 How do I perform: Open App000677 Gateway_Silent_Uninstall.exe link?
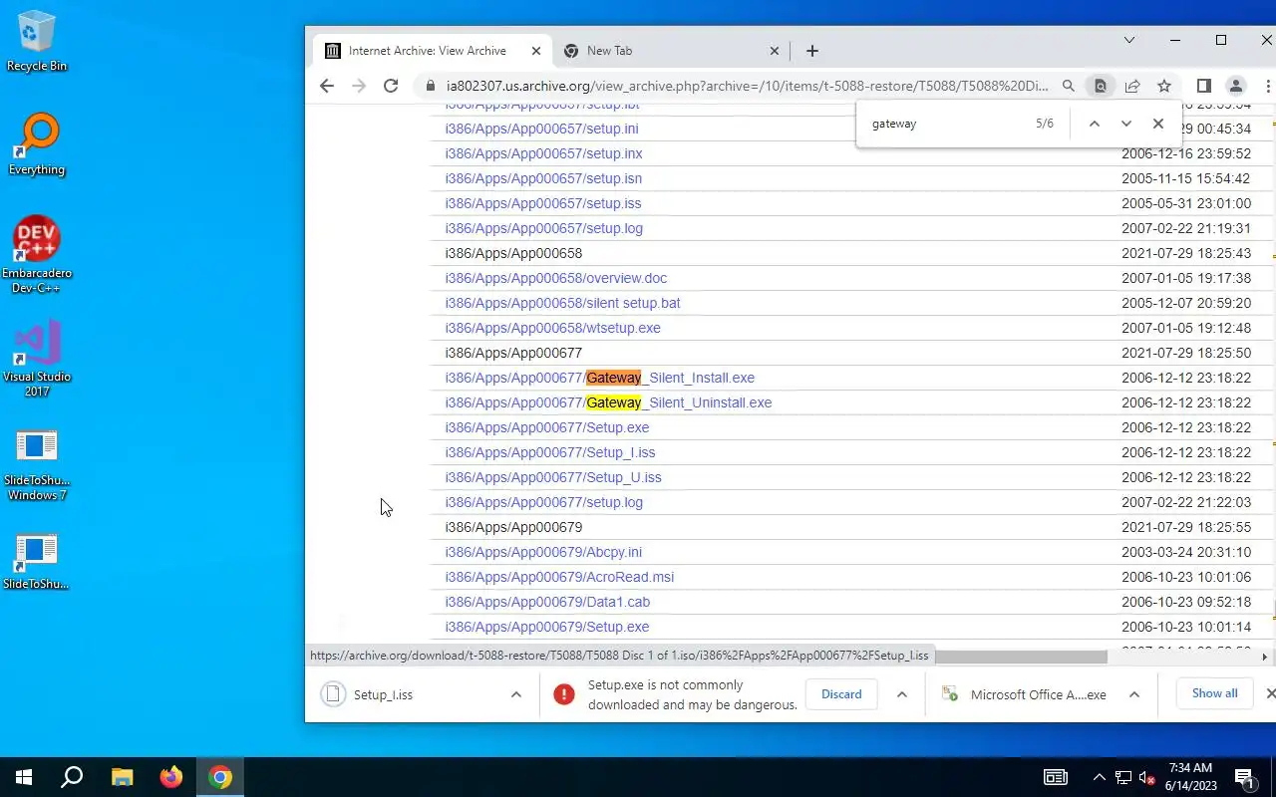608,402
